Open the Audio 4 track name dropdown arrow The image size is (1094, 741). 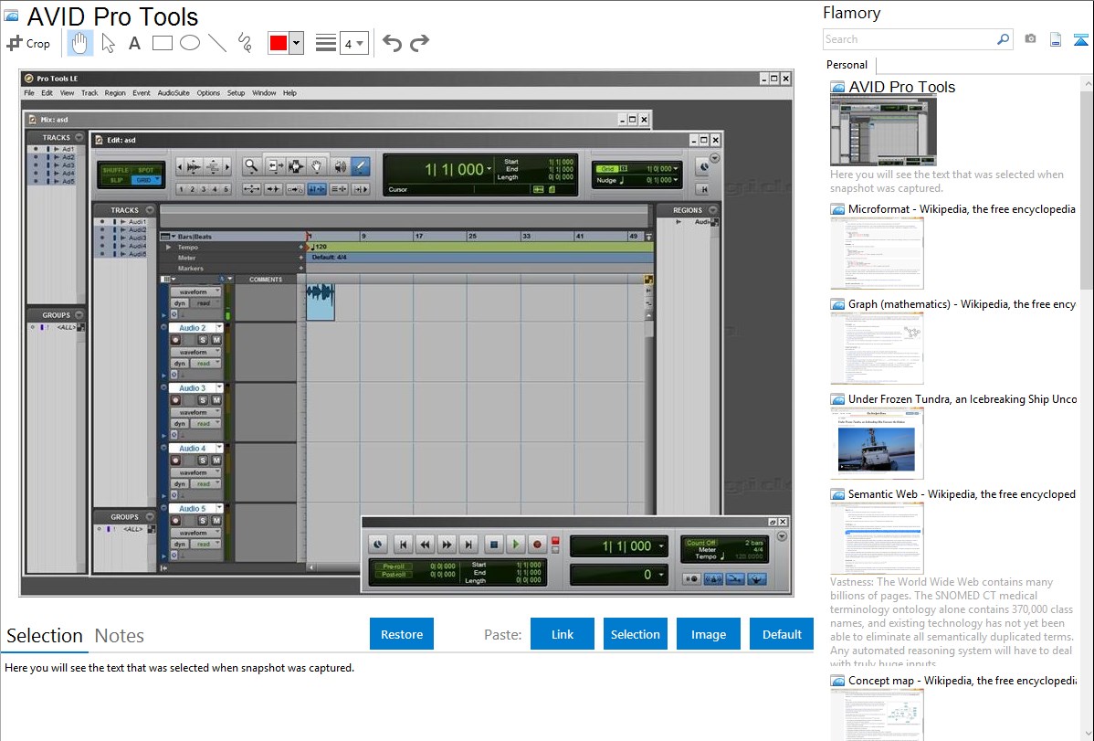[x=219, y=449]
